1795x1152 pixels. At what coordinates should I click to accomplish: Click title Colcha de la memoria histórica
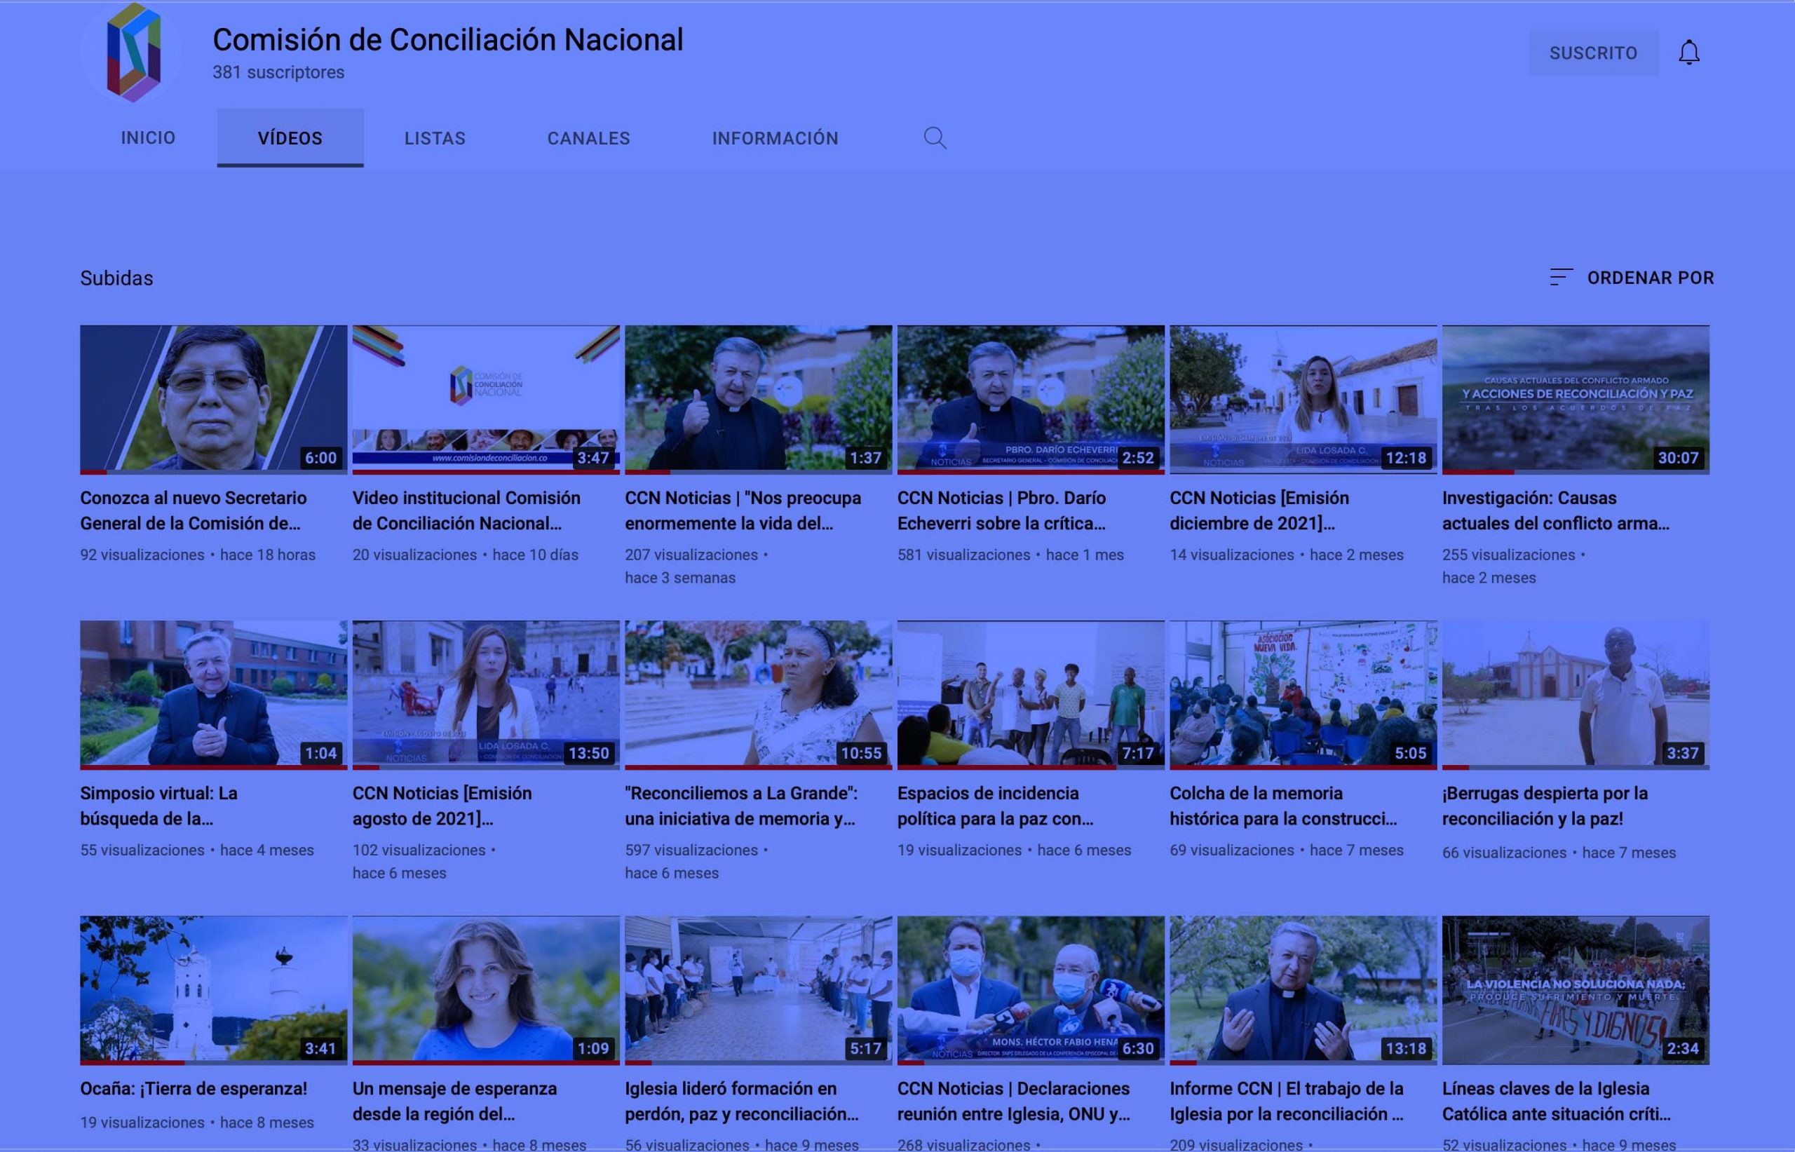(1283, 806)
